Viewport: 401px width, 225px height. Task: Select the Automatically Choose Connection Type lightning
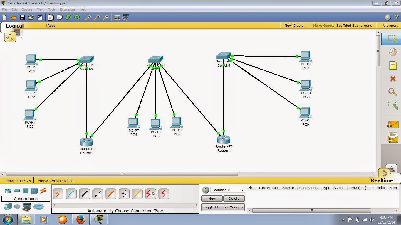coord(58,193)
